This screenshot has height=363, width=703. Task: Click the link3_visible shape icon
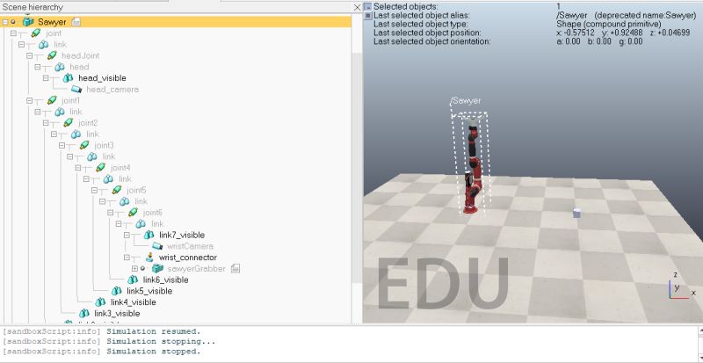click(84, 313)
